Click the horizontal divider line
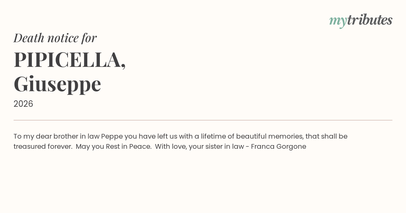406x213 pixels. (x=203, y=120)
